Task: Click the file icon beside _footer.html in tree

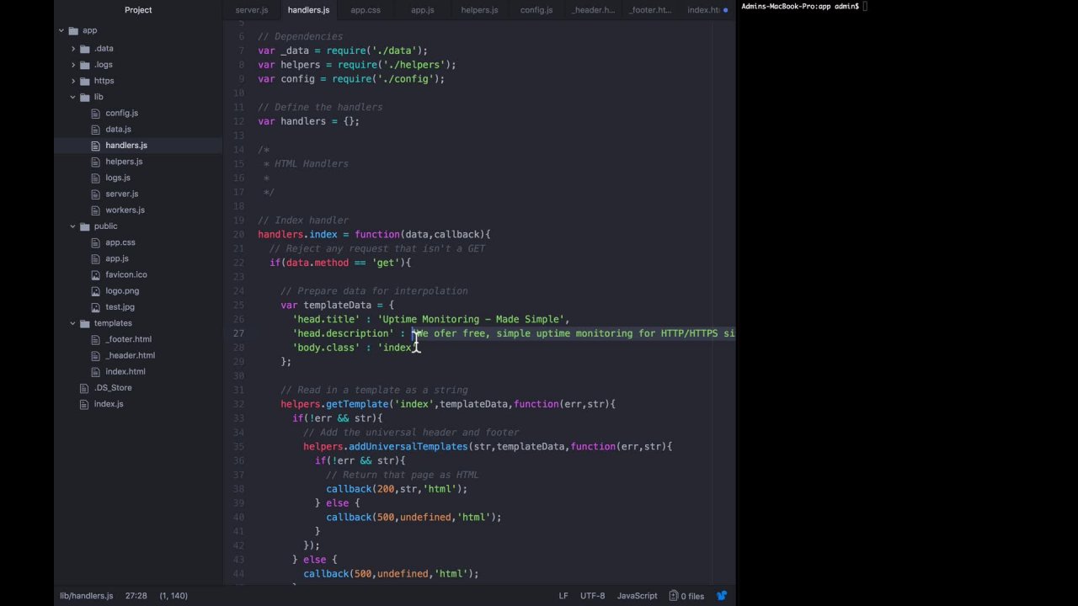Action: pyautogui.click(x=95, y=339)
